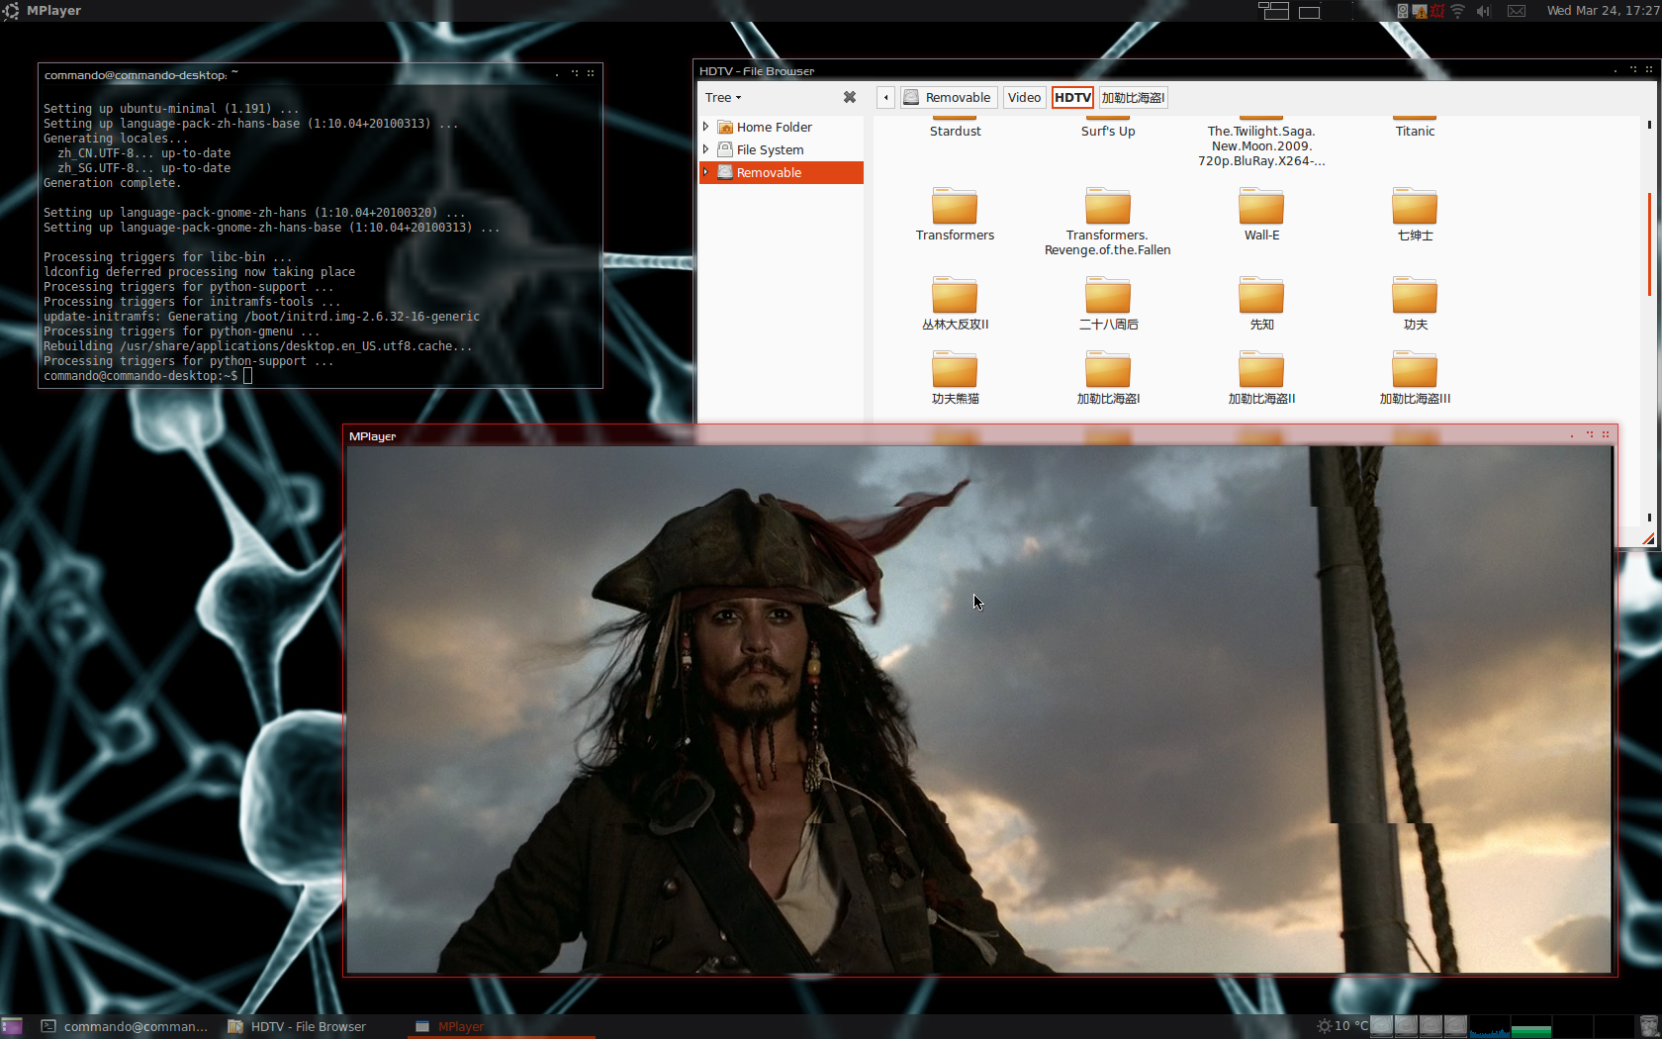Expand the File System tree node
1662x1039 pixels.
point(706,149)
